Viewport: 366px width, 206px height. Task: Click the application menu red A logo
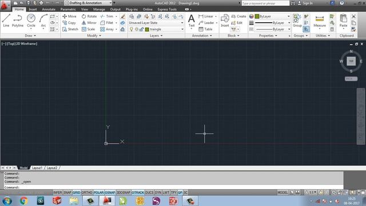[5, 5]
